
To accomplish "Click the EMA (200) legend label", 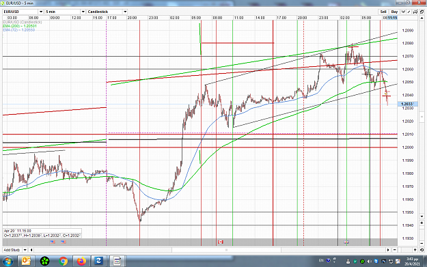I will pyautogui.click(x=20, y=26).
